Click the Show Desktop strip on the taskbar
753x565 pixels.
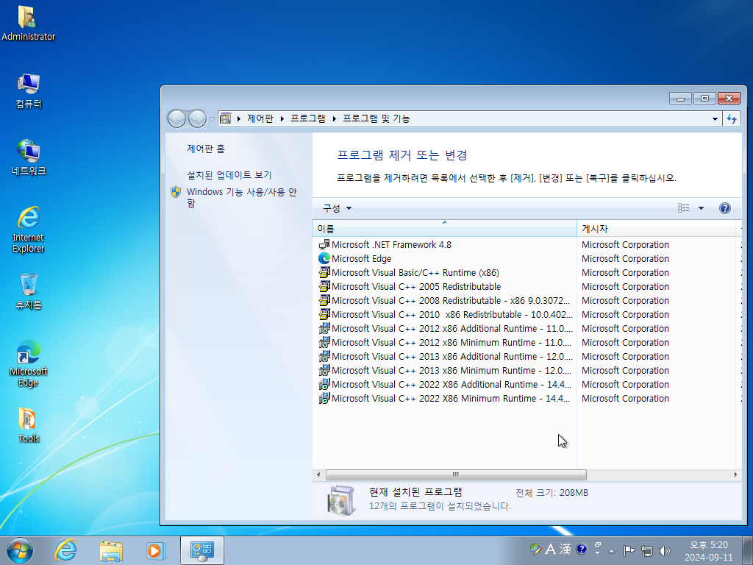(x=748, y=550)
